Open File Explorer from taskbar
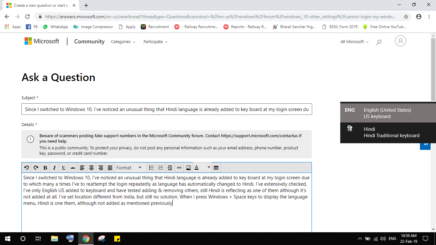Screen dimensions: 436x245 click(55, 239)
